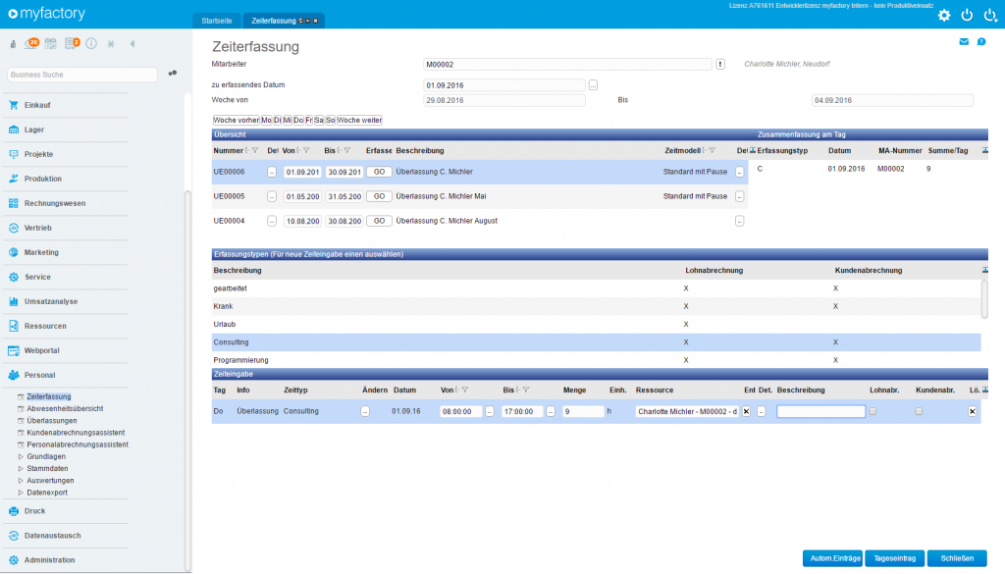Image resolution: width=1005 pixels, height=574 pixels.
Task: Click the info icon in the upper toolbar
Action: (x=90, y=42)
